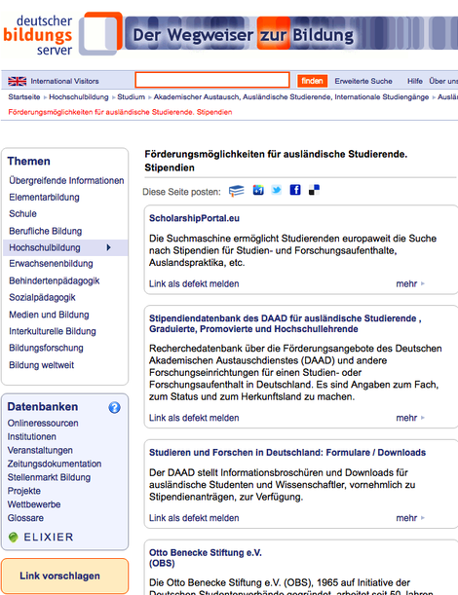Select Elementarbildung theme
Image resolution: width=458 pixels, height=595 pixels.
pos(44,198)
